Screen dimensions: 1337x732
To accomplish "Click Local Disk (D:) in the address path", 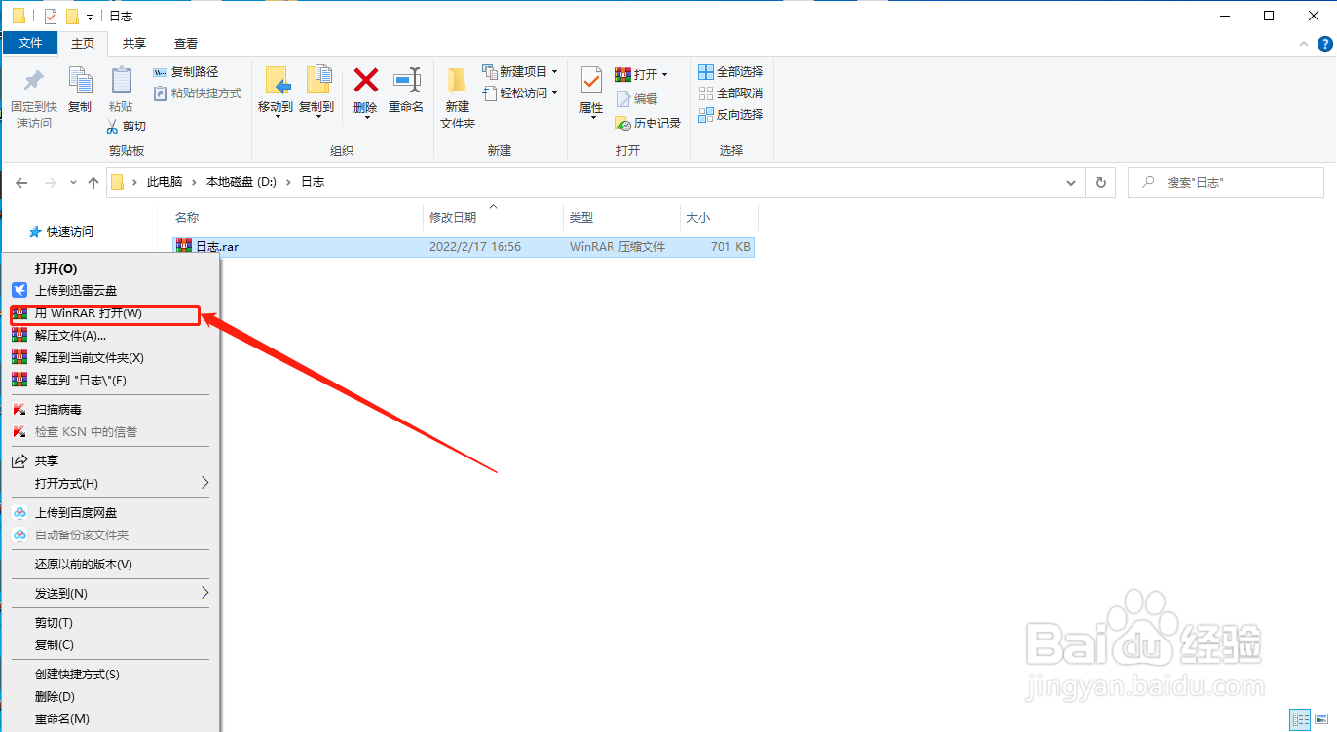I will pos(241,182).
